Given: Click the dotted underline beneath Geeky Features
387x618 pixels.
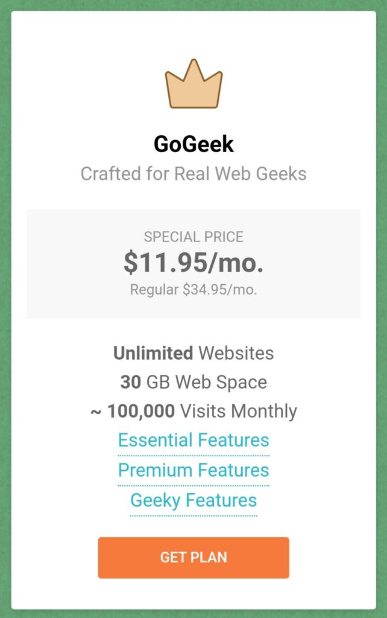Looking at the screenshot, I should [193, 515].
